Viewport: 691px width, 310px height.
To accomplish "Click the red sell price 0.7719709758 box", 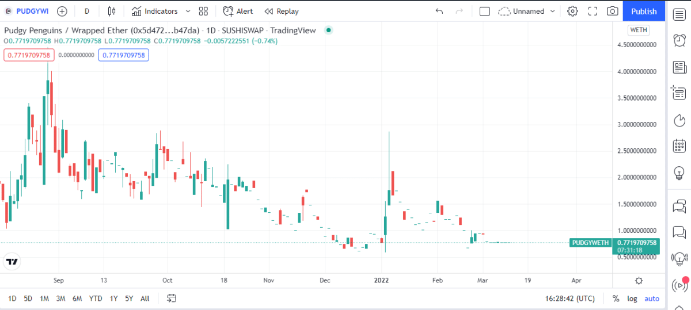I will tap(29, 55).
